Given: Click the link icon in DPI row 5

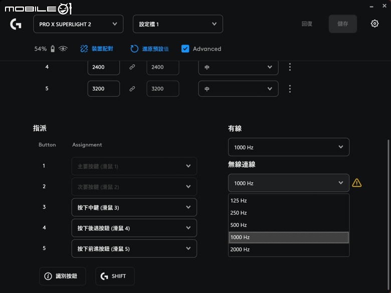Looking at the screenshot, I should (x=132, y=89).
